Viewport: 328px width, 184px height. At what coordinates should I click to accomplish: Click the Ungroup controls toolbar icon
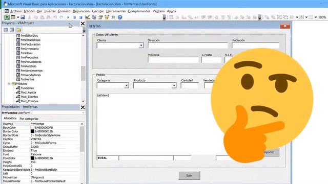pyautogui.click(x=286, y=17)
